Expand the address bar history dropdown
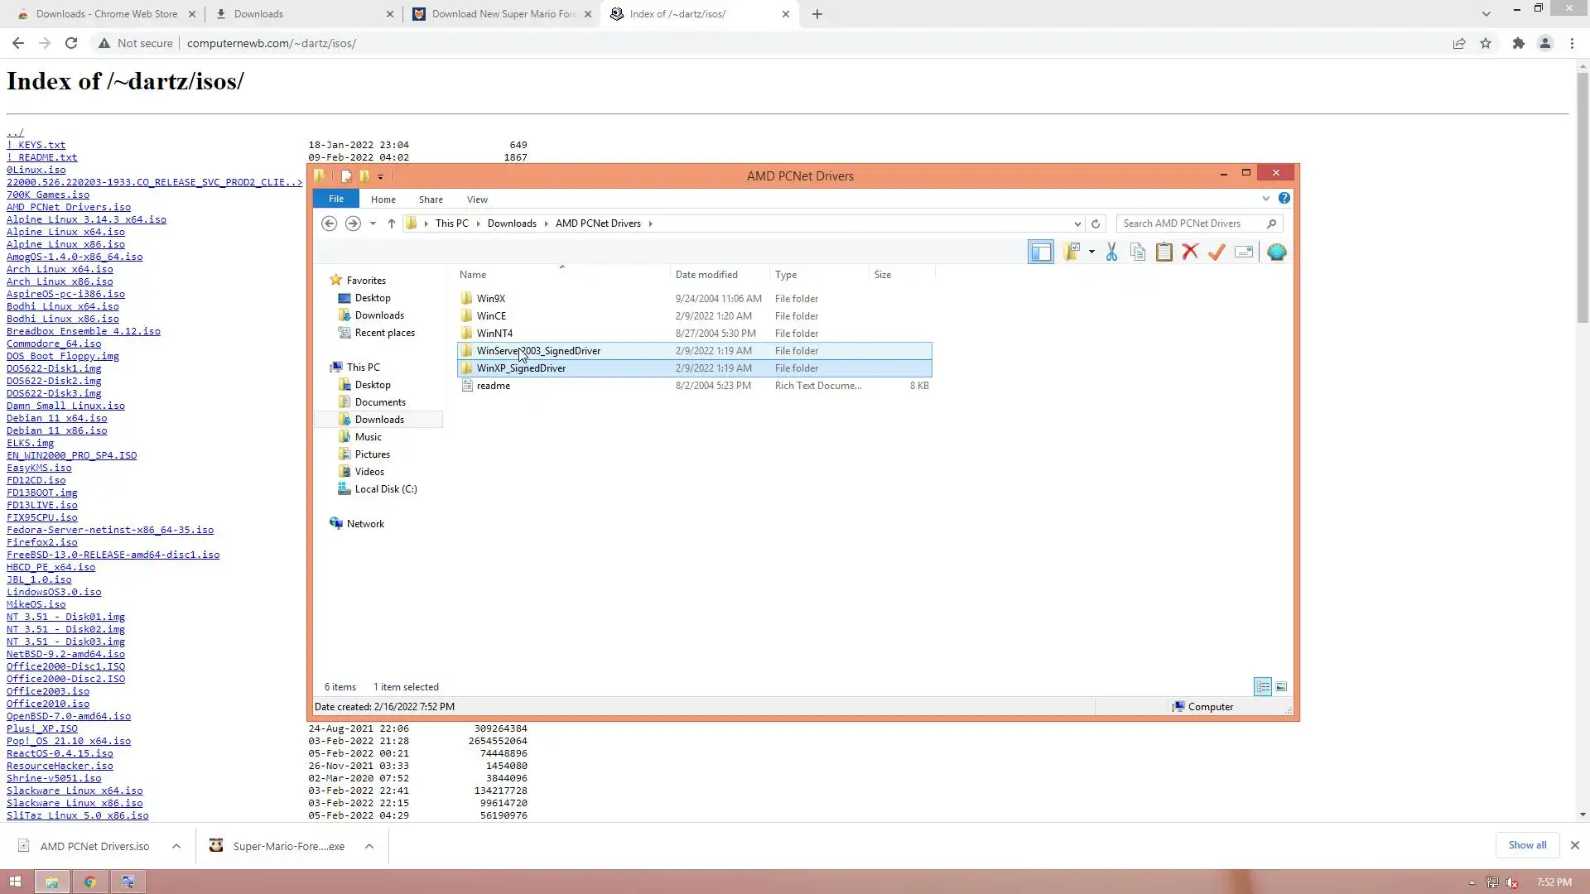Screen dimensions: 1590x894 pyautogui.click(x=1077, y=224)
